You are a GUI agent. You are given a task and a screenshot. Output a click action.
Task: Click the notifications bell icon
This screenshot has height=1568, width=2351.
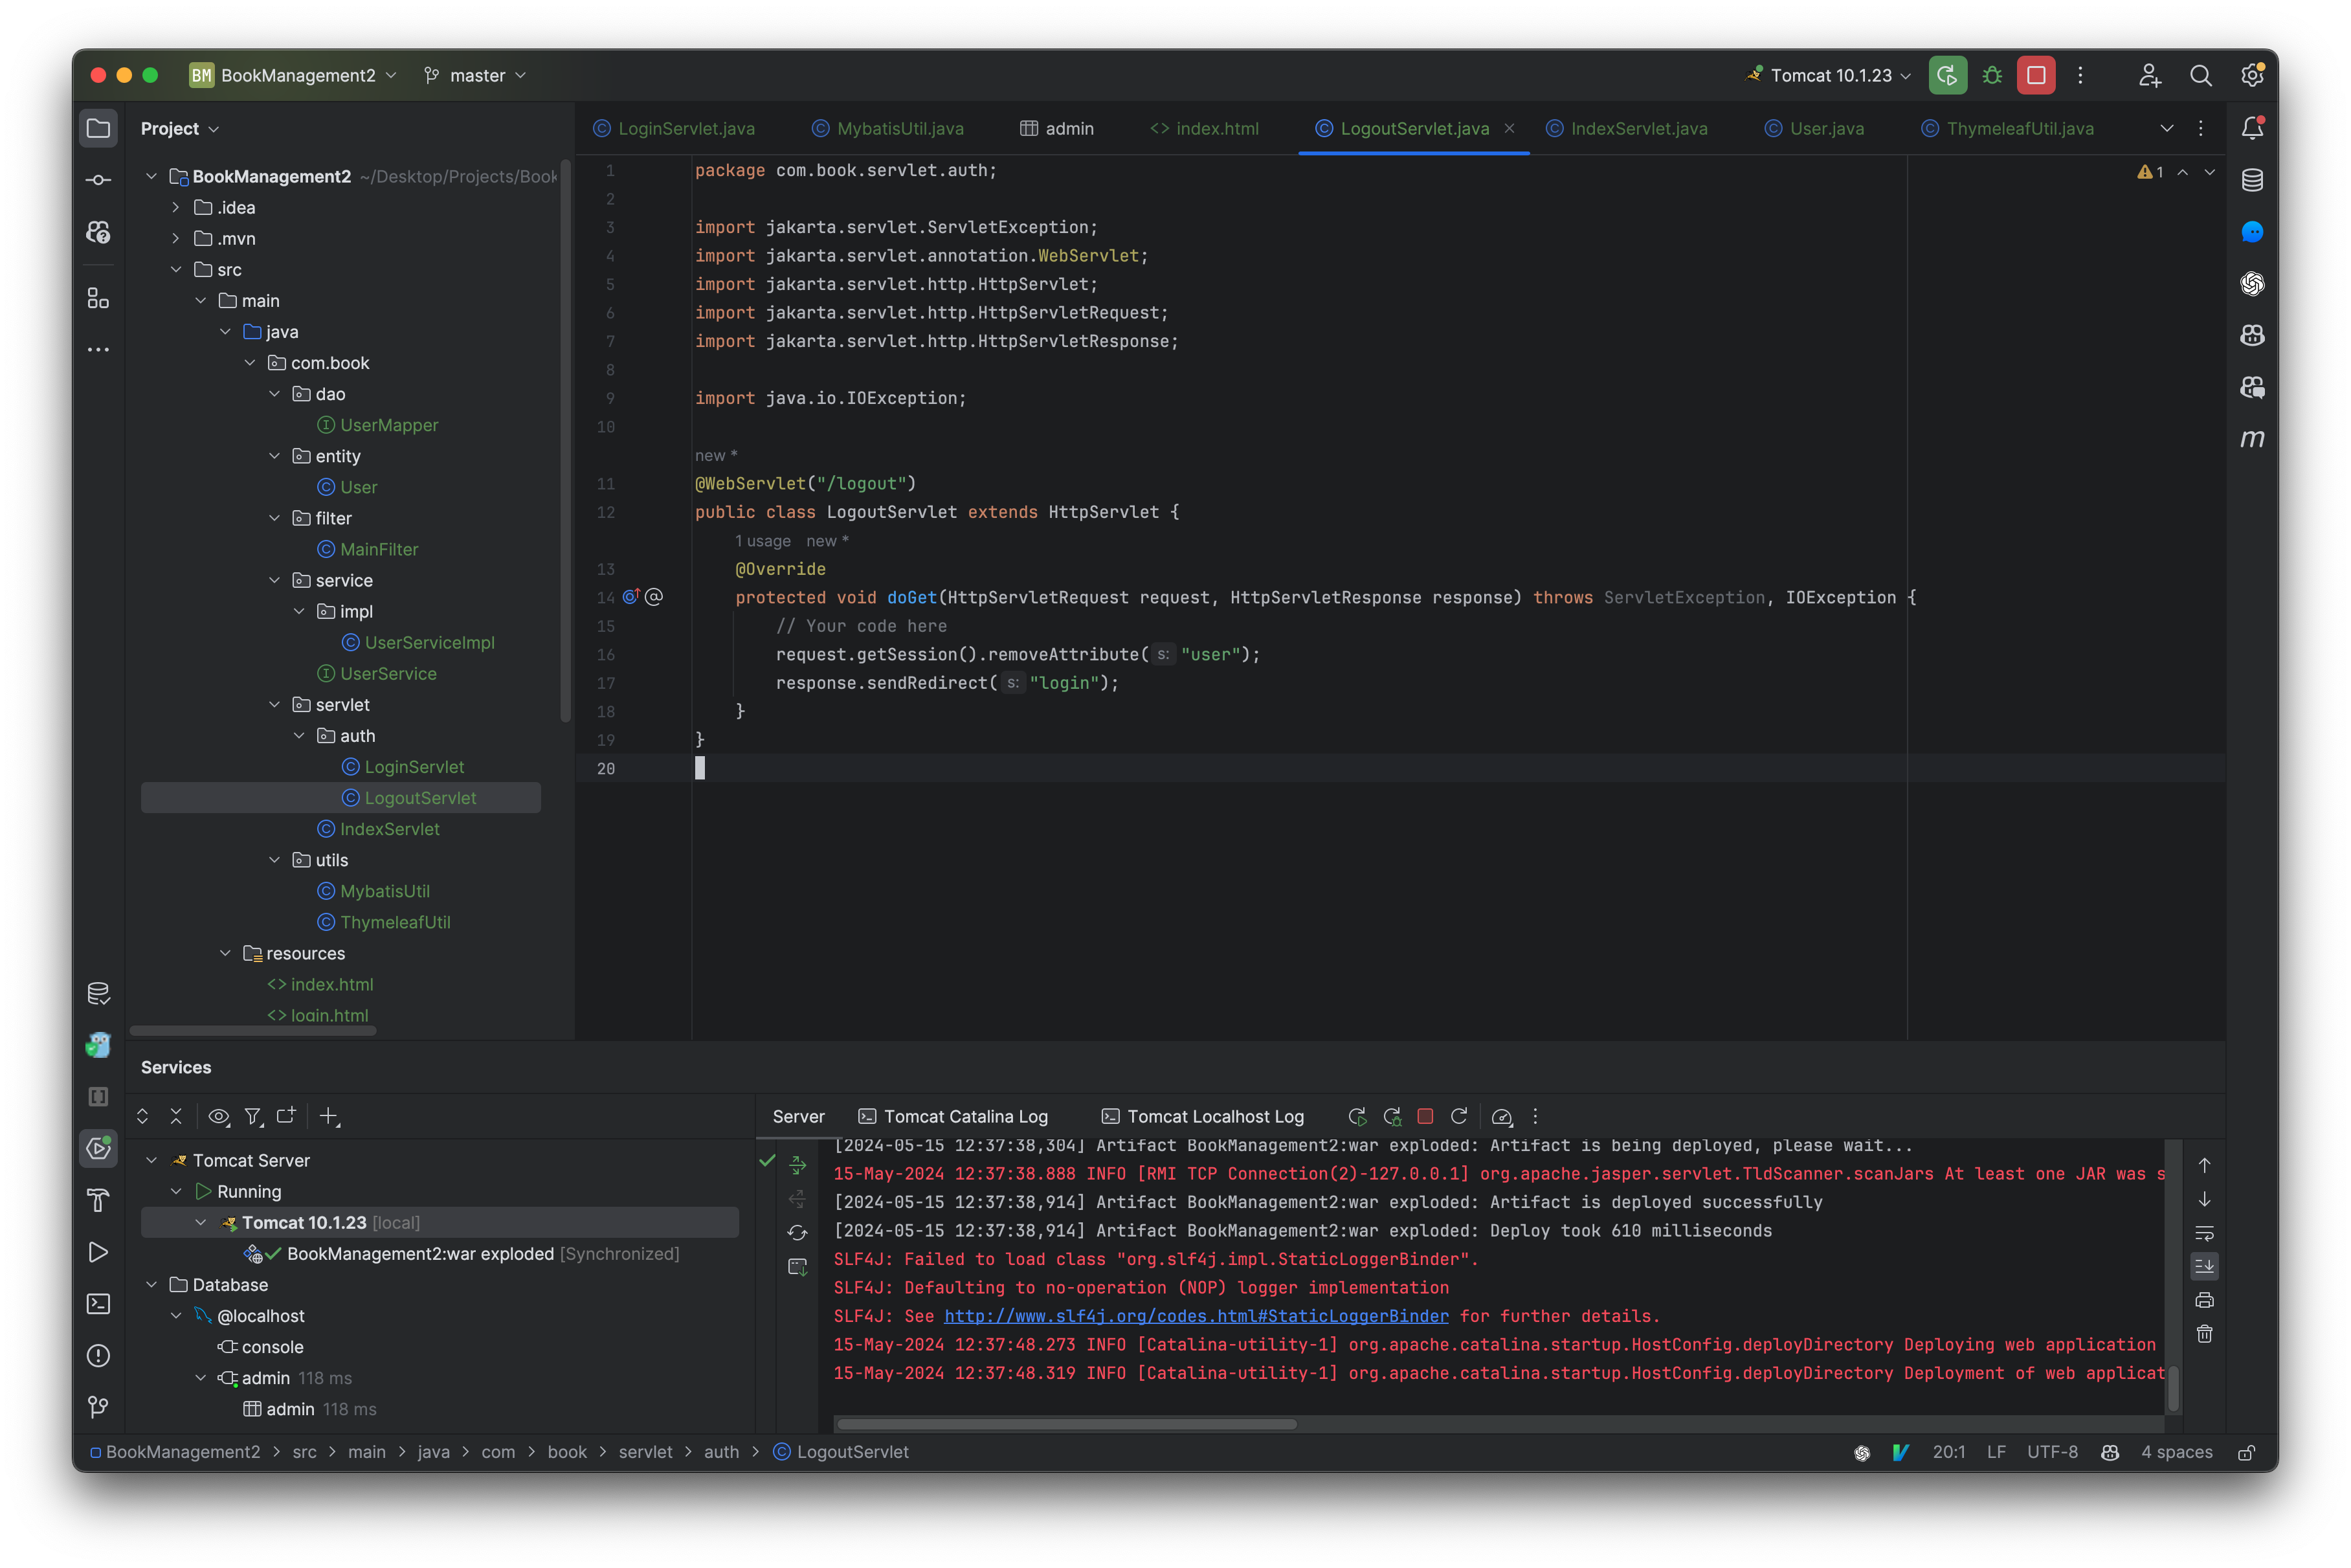2253,128
